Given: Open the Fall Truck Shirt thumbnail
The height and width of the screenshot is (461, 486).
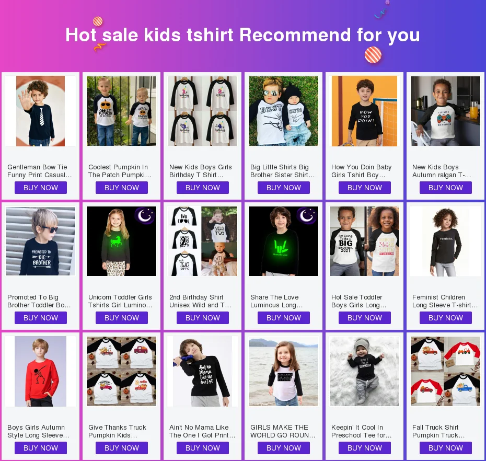Looking at the screenshot, I should pyautogui.click(x=445, y=372).
